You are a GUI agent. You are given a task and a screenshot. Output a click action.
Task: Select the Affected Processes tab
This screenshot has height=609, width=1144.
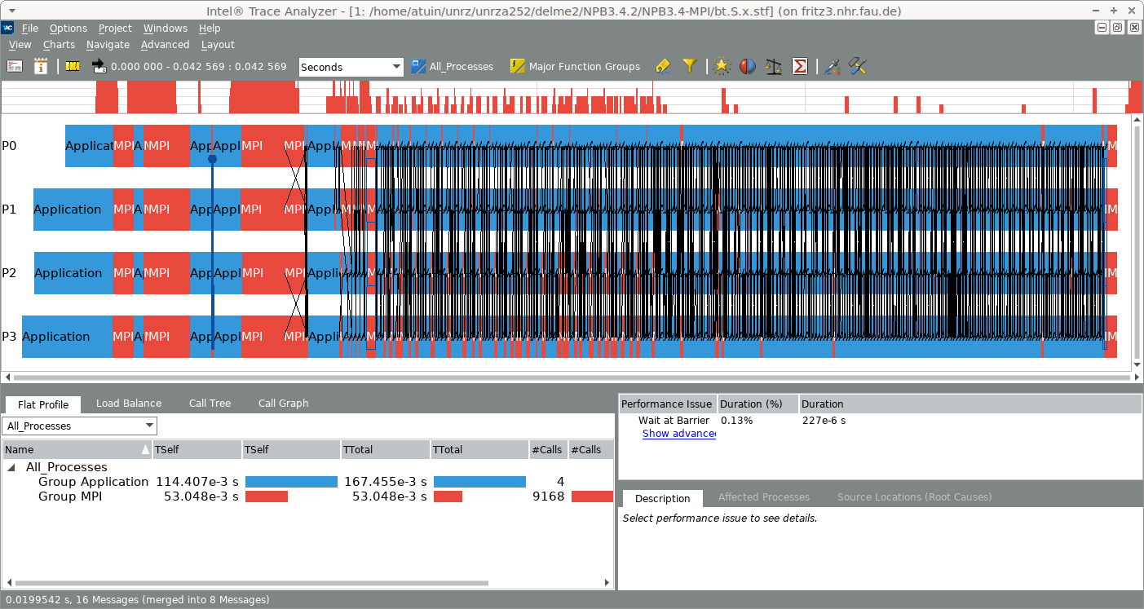(764, 496)
